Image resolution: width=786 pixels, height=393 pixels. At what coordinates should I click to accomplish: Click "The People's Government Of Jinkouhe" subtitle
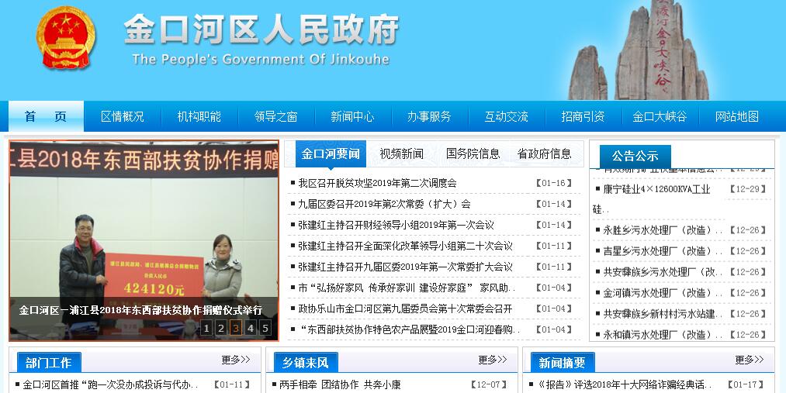click(x=261, y=59)
